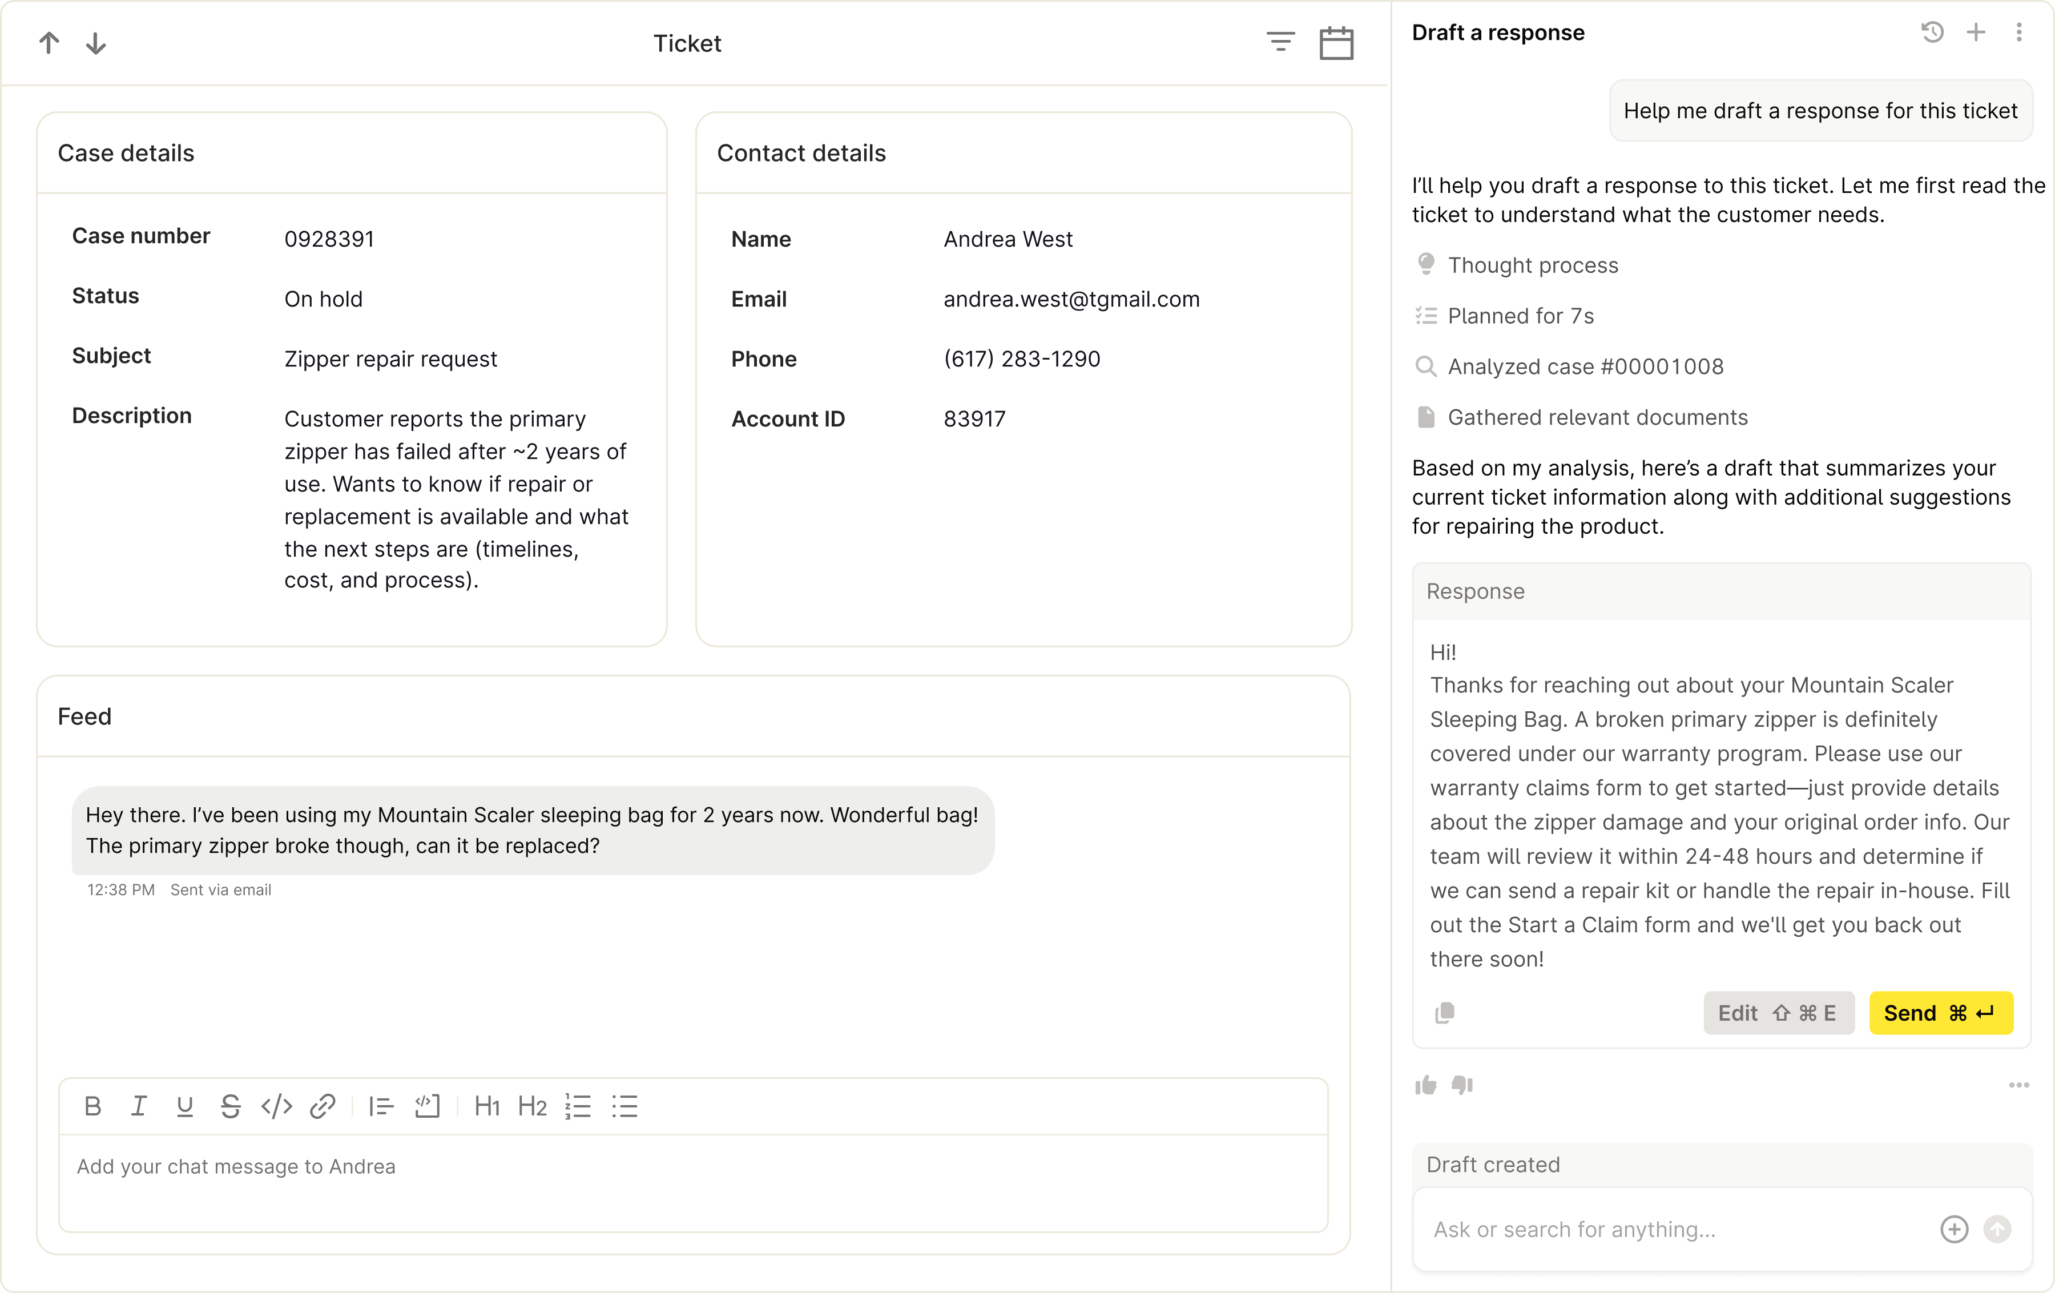Start a new chat with plus icon
2055x1293 pixels.
(1976, 33)
